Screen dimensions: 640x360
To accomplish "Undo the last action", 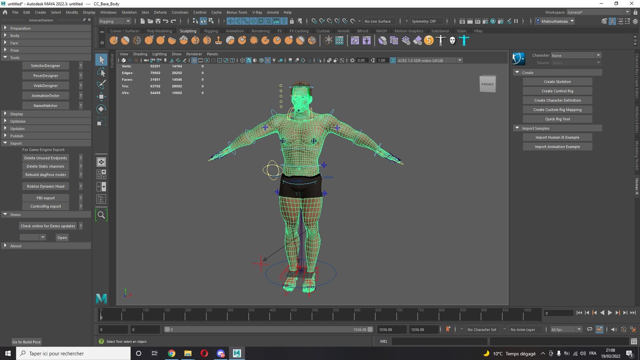I will (166, 21).
